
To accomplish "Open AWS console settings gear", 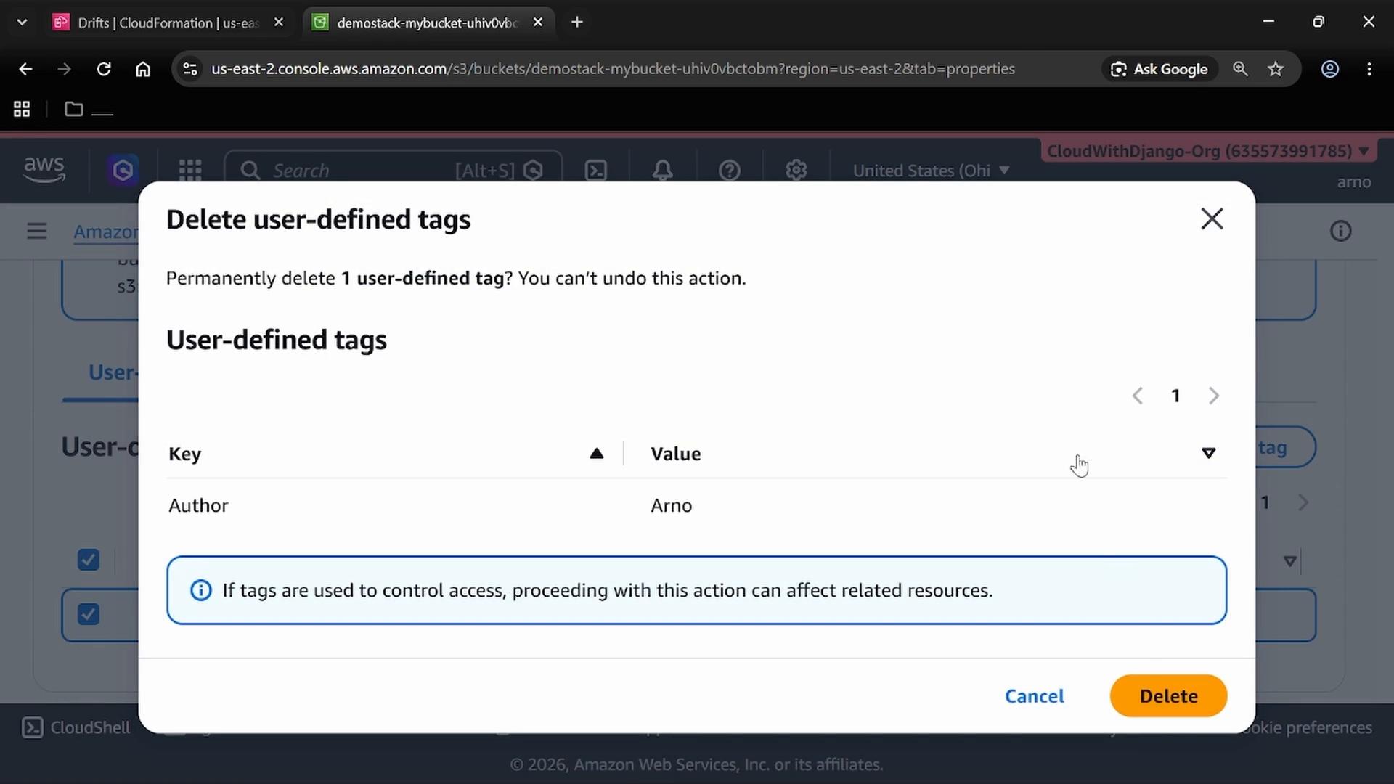I will (x=796, y=171).
